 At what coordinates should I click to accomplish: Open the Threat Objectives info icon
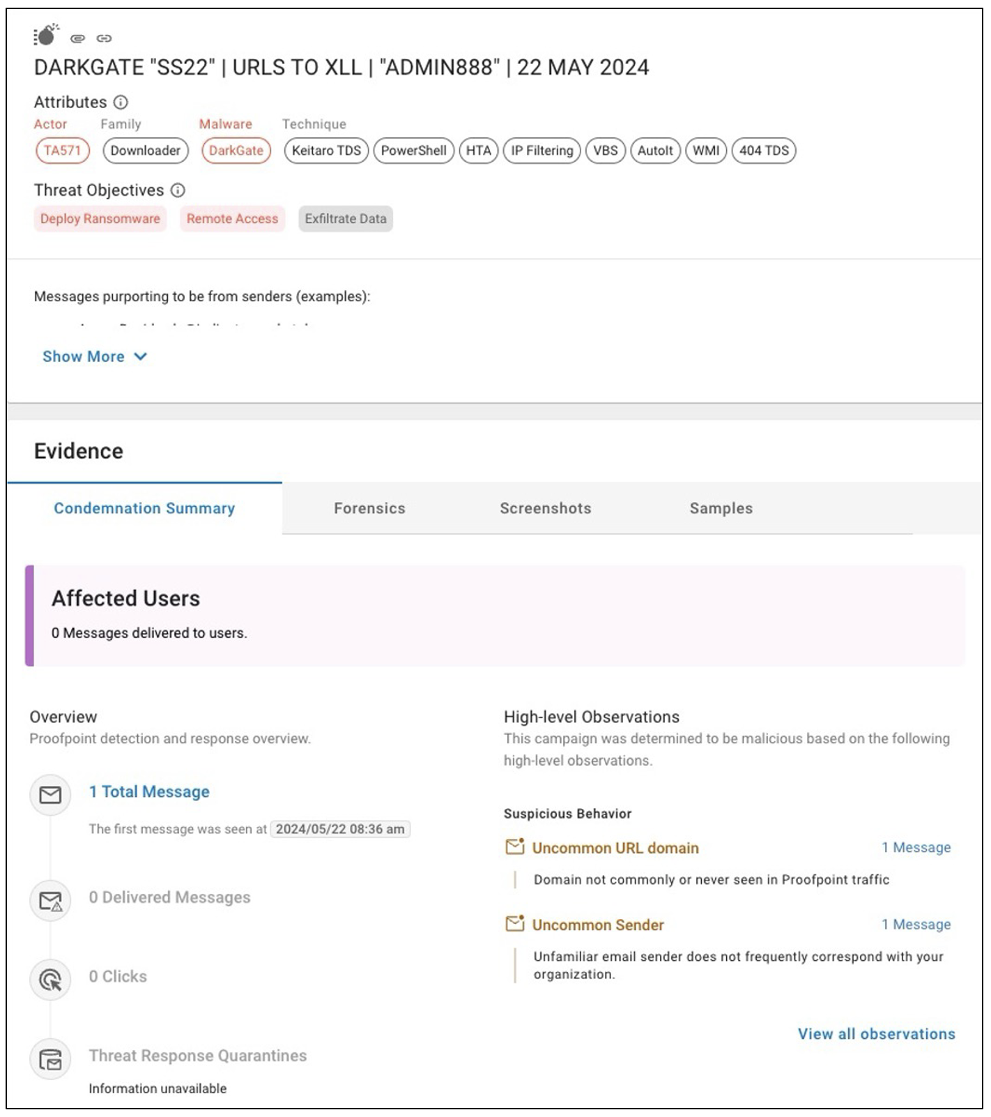tap(178, 190)
